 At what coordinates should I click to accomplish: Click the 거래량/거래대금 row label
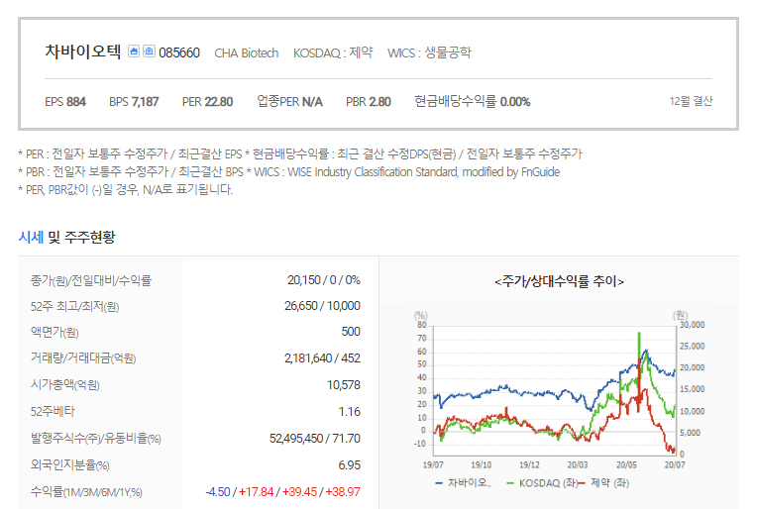coord(83,358)
